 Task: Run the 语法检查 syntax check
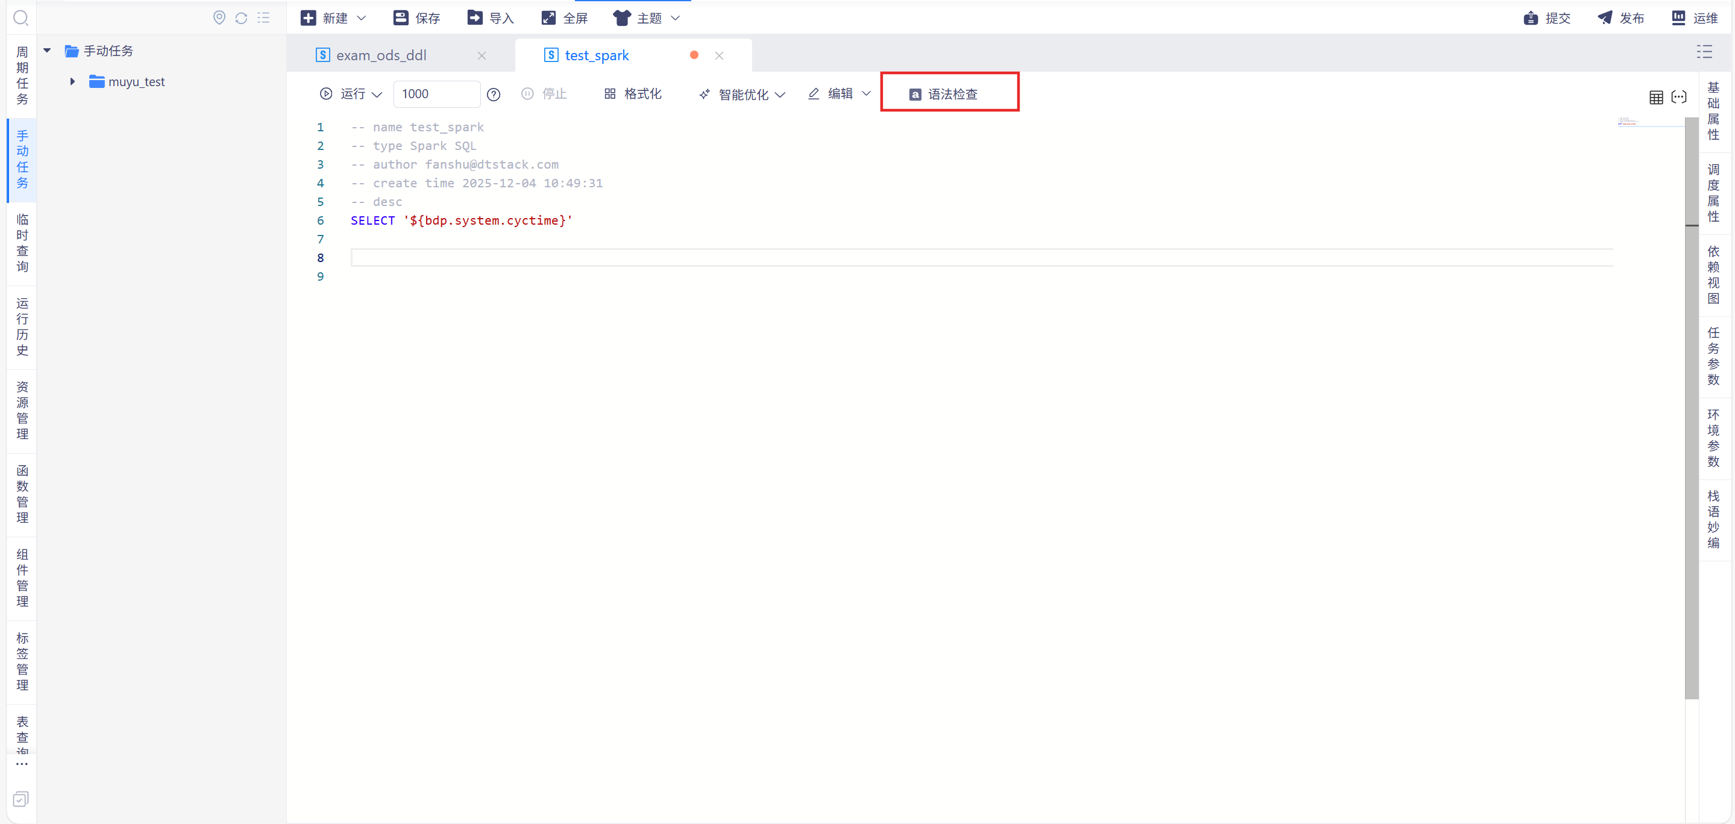[944, 94]
